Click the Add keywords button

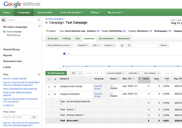[56, 73]
